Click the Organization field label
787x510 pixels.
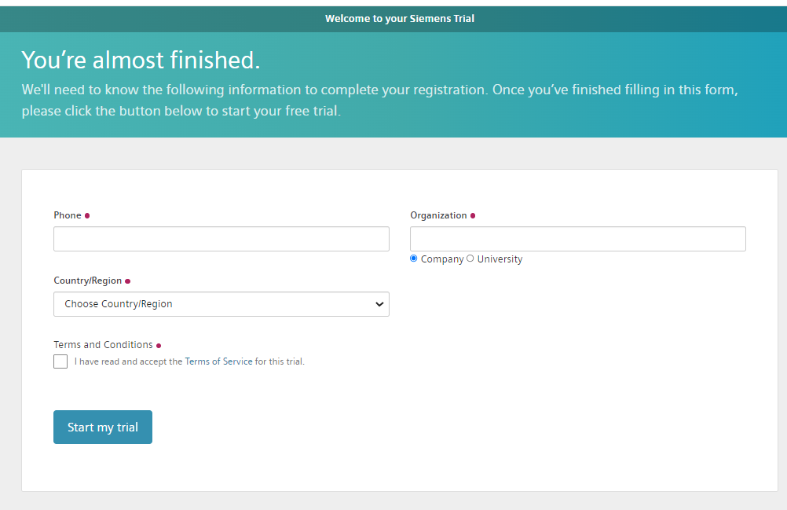click(438, 215)
